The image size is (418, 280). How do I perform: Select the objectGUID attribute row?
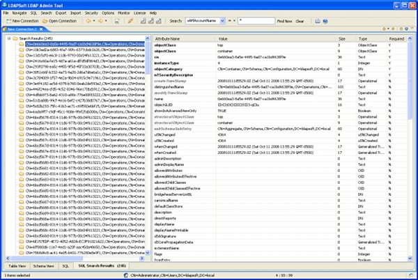(280, 105)
